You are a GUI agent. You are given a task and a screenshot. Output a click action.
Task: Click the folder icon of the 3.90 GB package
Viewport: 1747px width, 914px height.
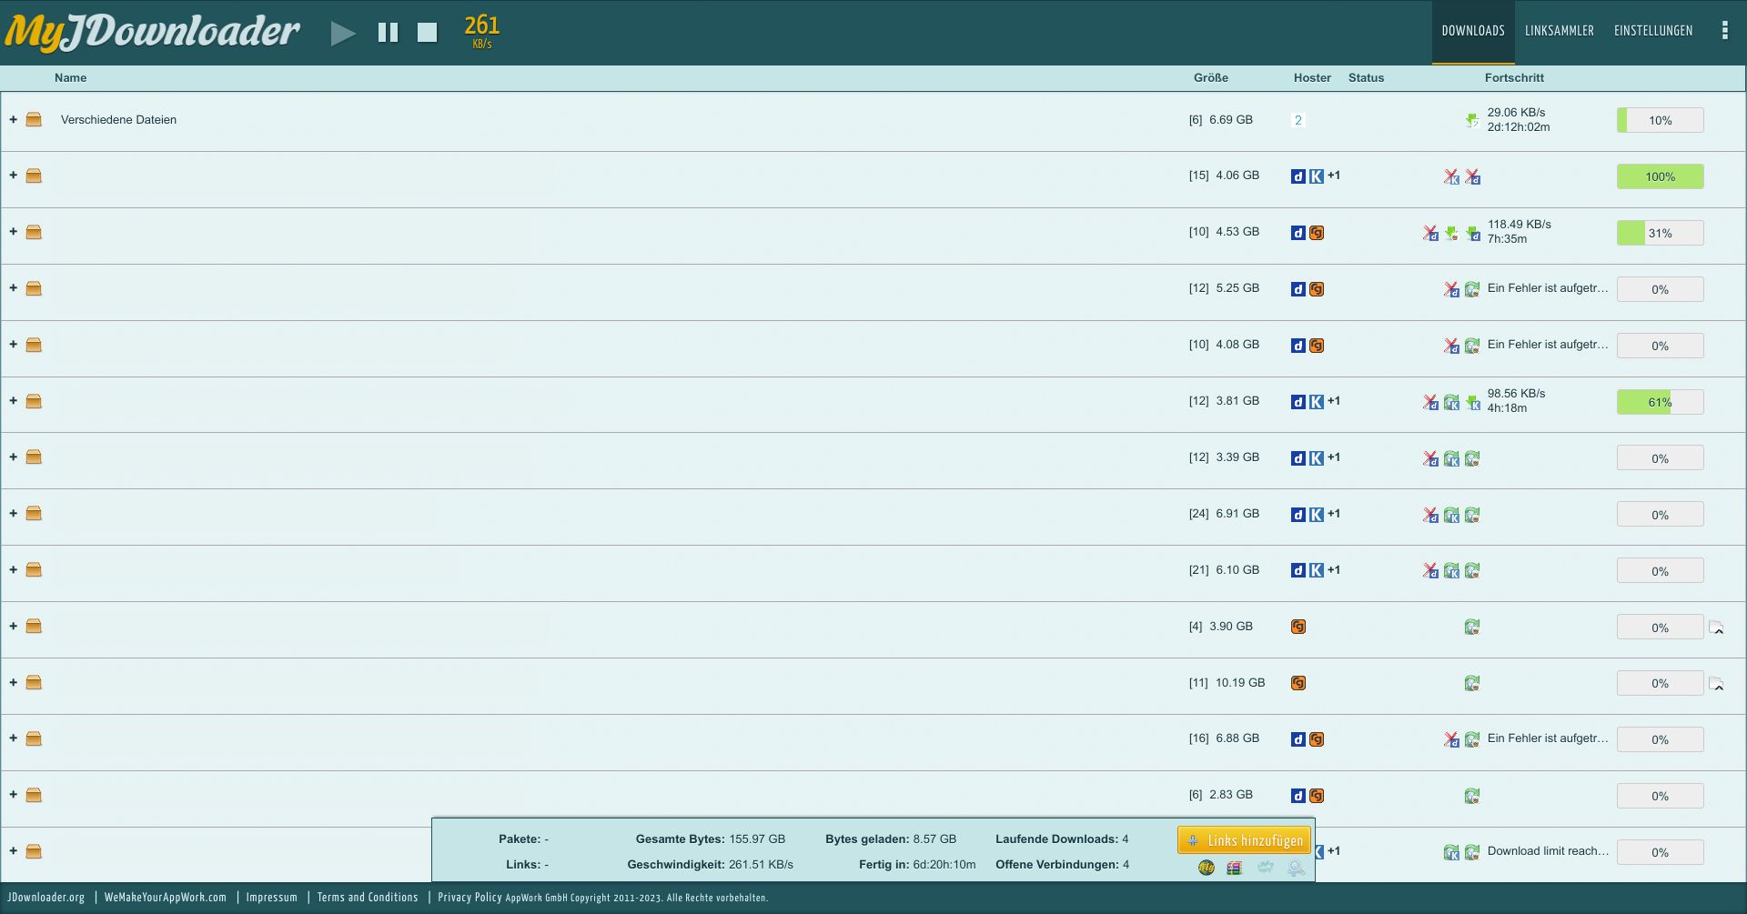(x=34, y=626)
